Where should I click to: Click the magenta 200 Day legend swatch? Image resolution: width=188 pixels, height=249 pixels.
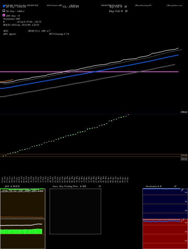[x=4, y=15]
